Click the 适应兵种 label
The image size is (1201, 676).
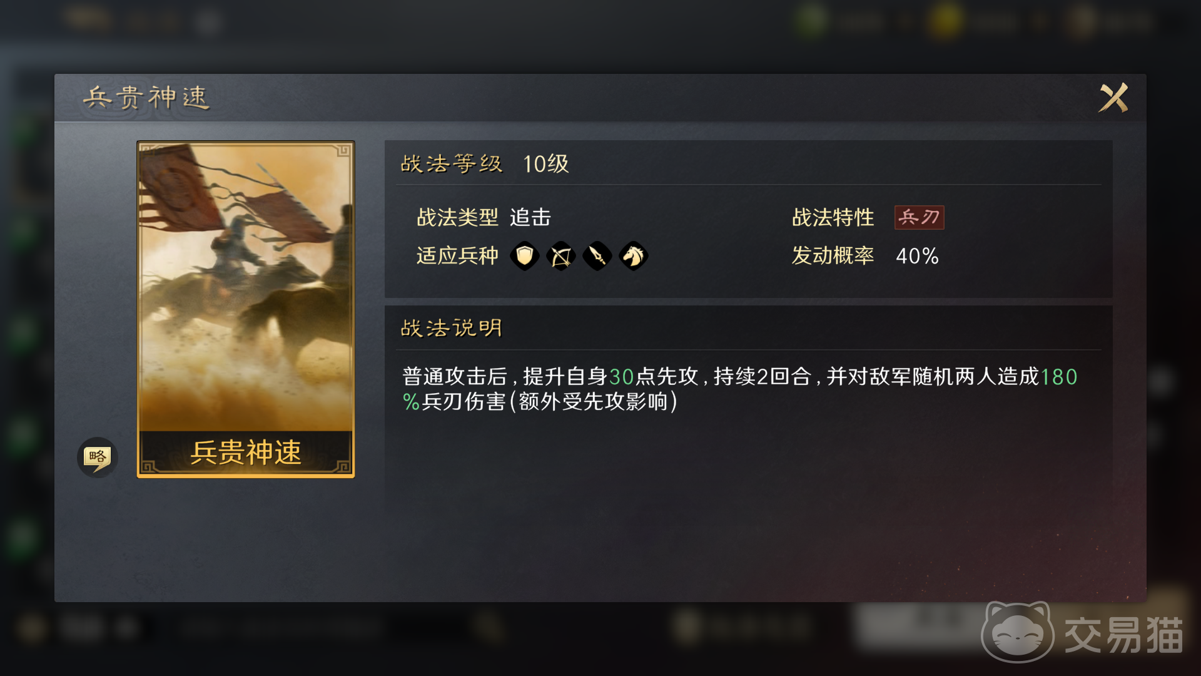(457, 256)
